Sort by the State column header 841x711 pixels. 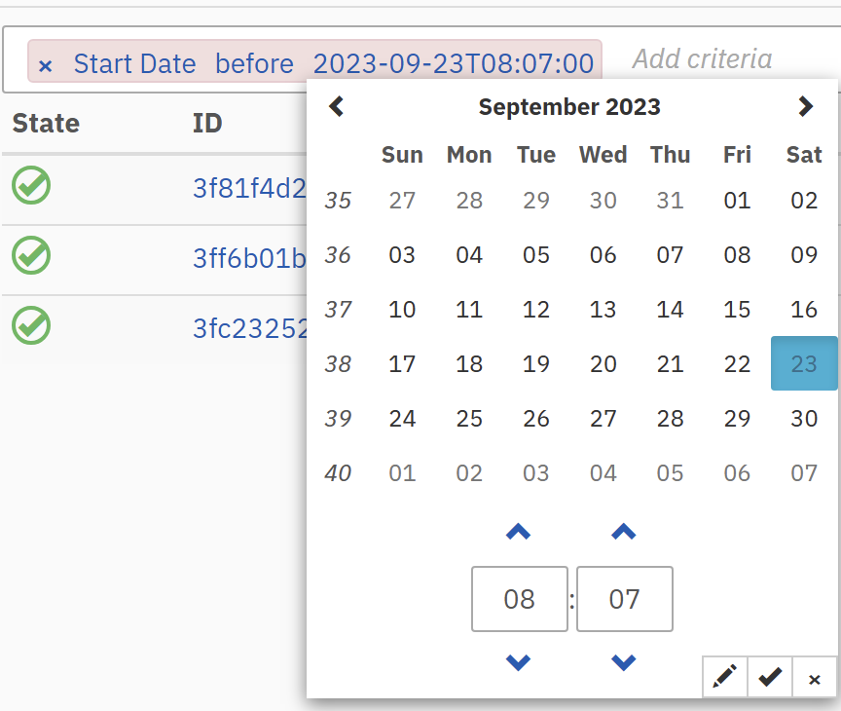[x=46, y=124]
